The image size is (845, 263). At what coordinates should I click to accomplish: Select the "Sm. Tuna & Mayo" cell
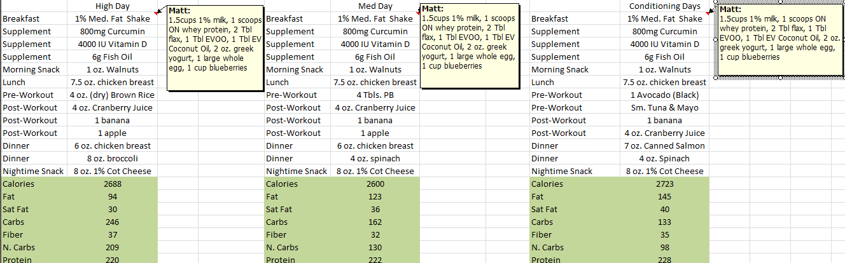click(x=664, y=108)
